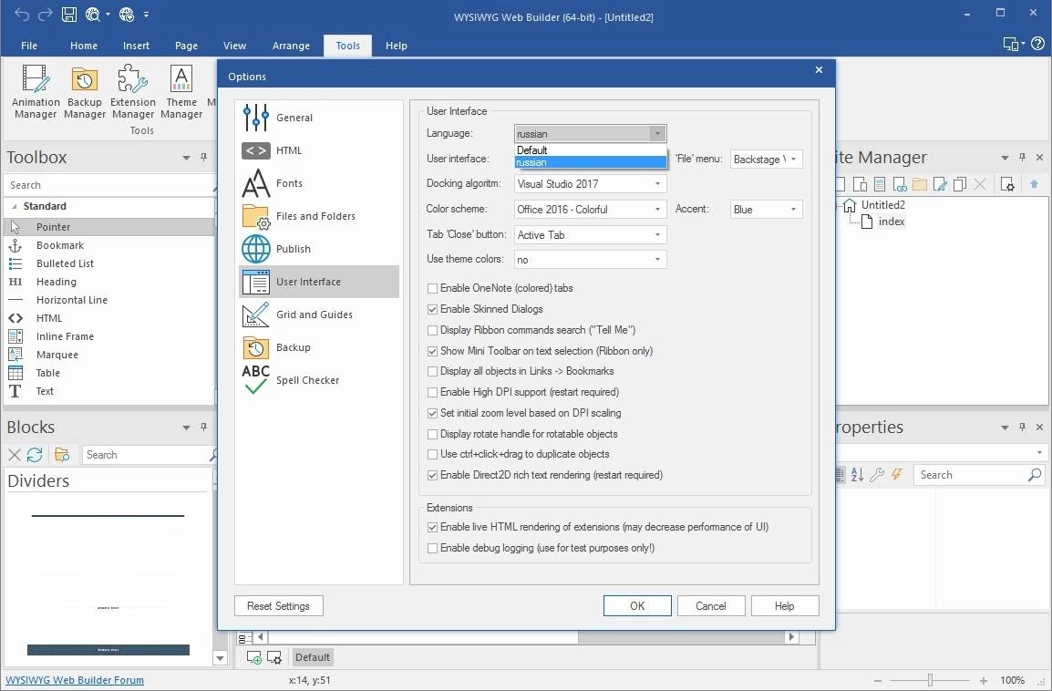The height and width of the screenshot is (691, 1052).
Task: Open Color scheme dropdown
Action: [591, 210]
